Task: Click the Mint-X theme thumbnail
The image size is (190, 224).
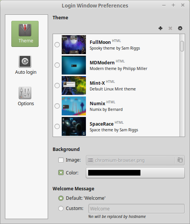Action: point(74,86)
